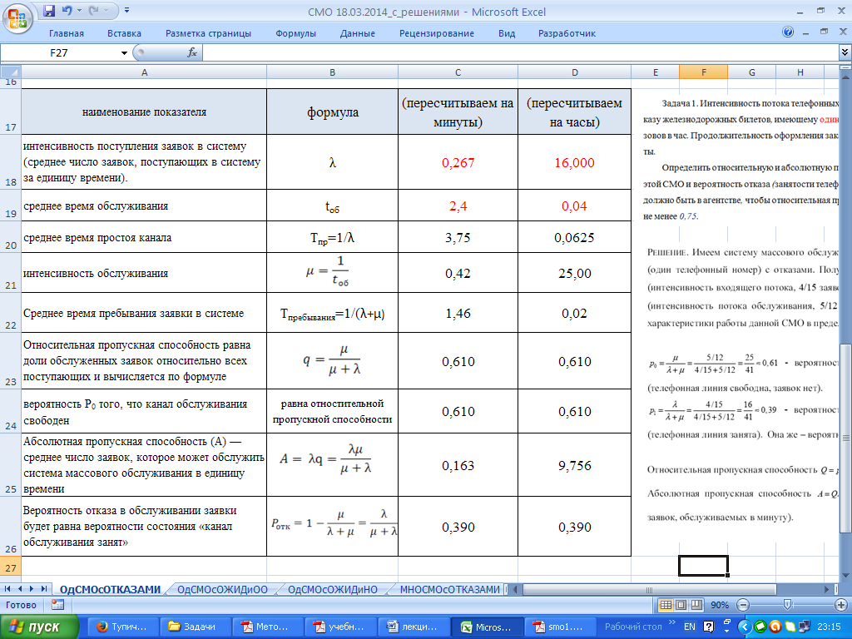Select cell showing 25,00
The height and width of the screenshot is (639, 852).
point(575,273)
